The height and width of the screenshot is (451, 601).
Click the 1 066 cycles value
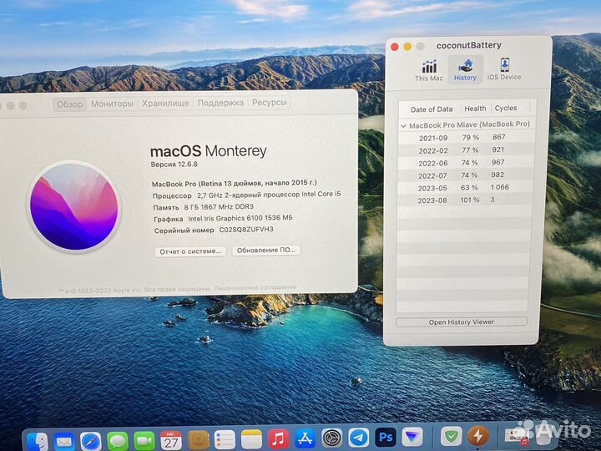click(x=500, y=187)
